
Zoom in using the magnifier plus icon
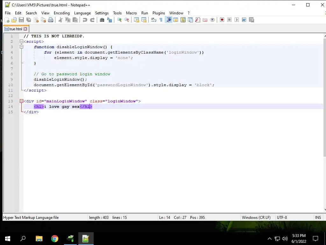119,20
